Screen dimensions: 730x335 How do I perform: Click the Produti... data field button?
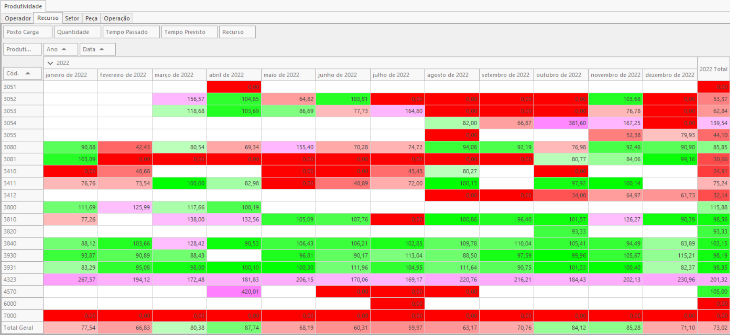tap(22, 49)
